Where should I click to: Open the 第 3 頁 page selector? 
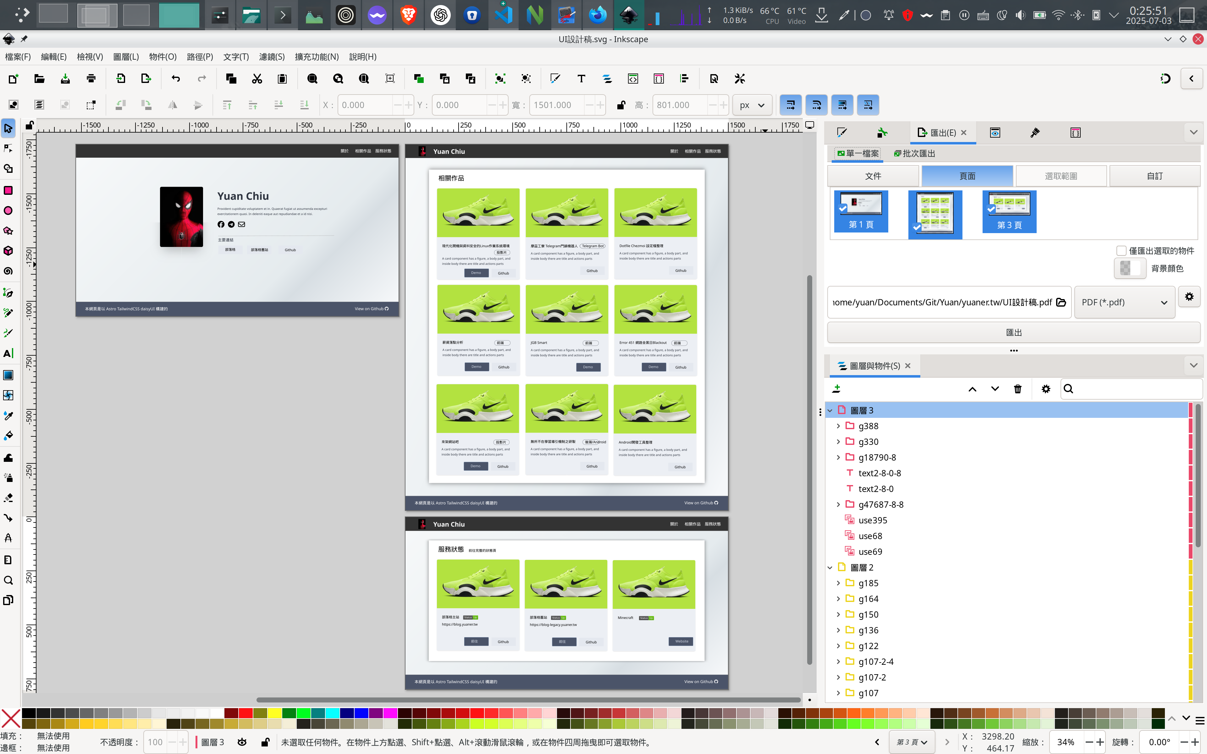click(x=912, y=742)
